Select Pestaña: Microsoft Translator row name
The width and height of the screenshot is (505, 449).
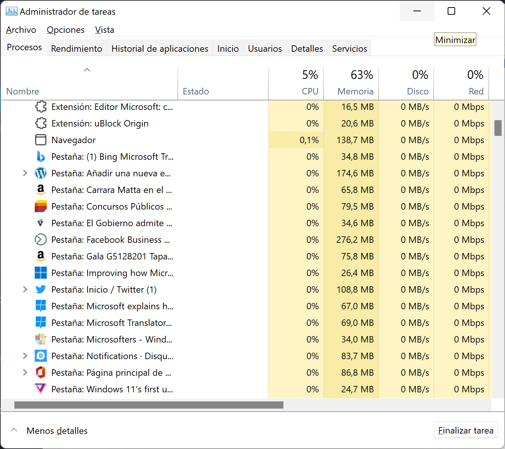pos(111,323)
